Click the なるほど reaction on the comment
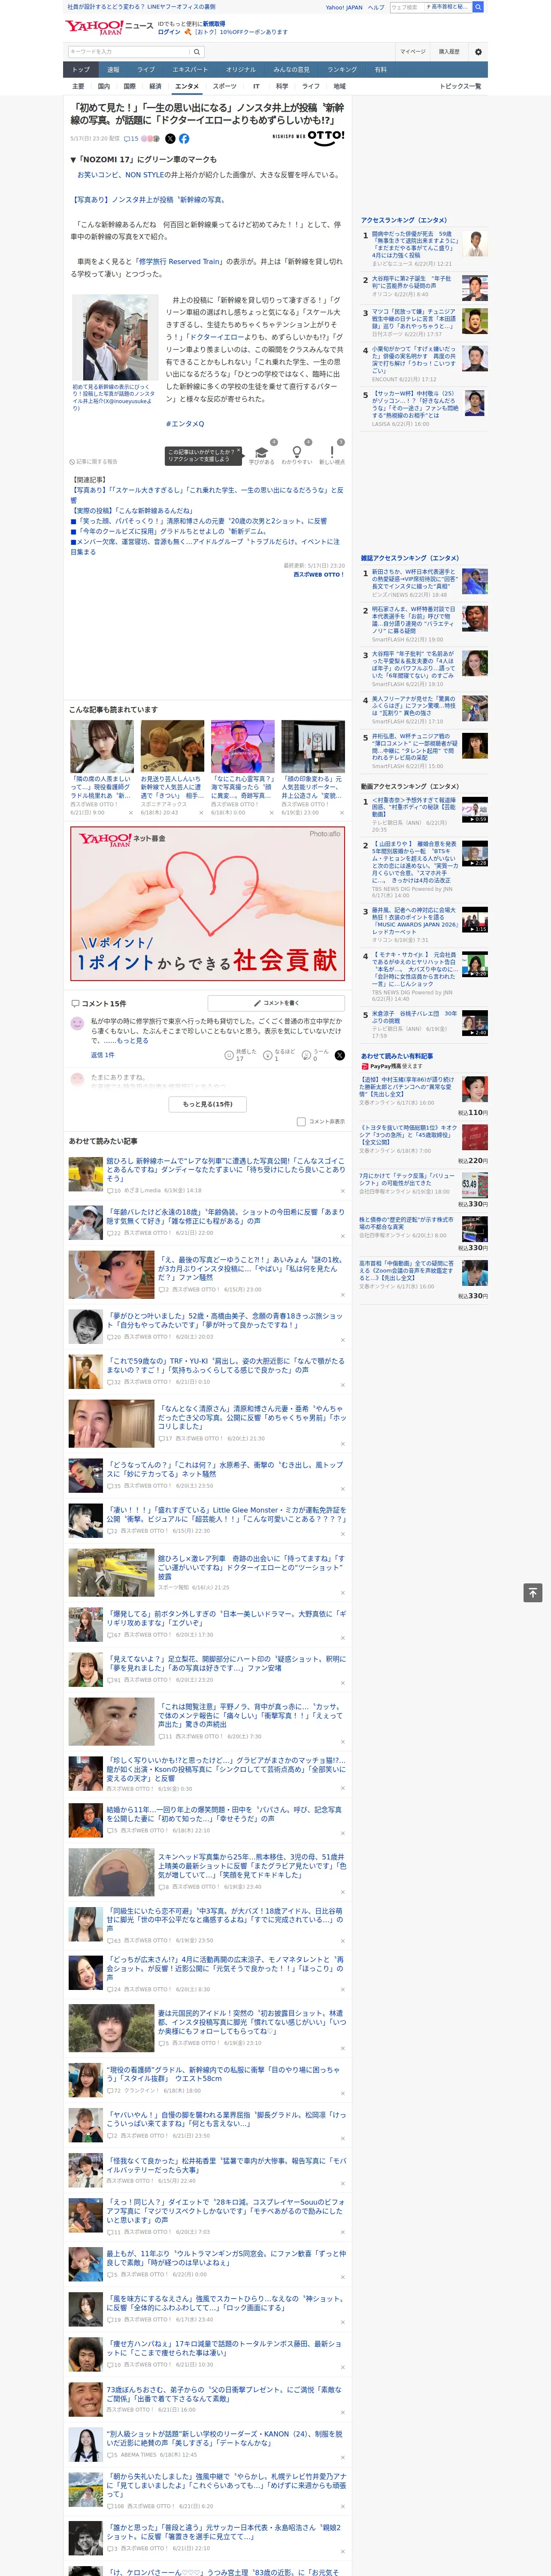Viewport: 551px width, 2576px height. (279, 1055)
